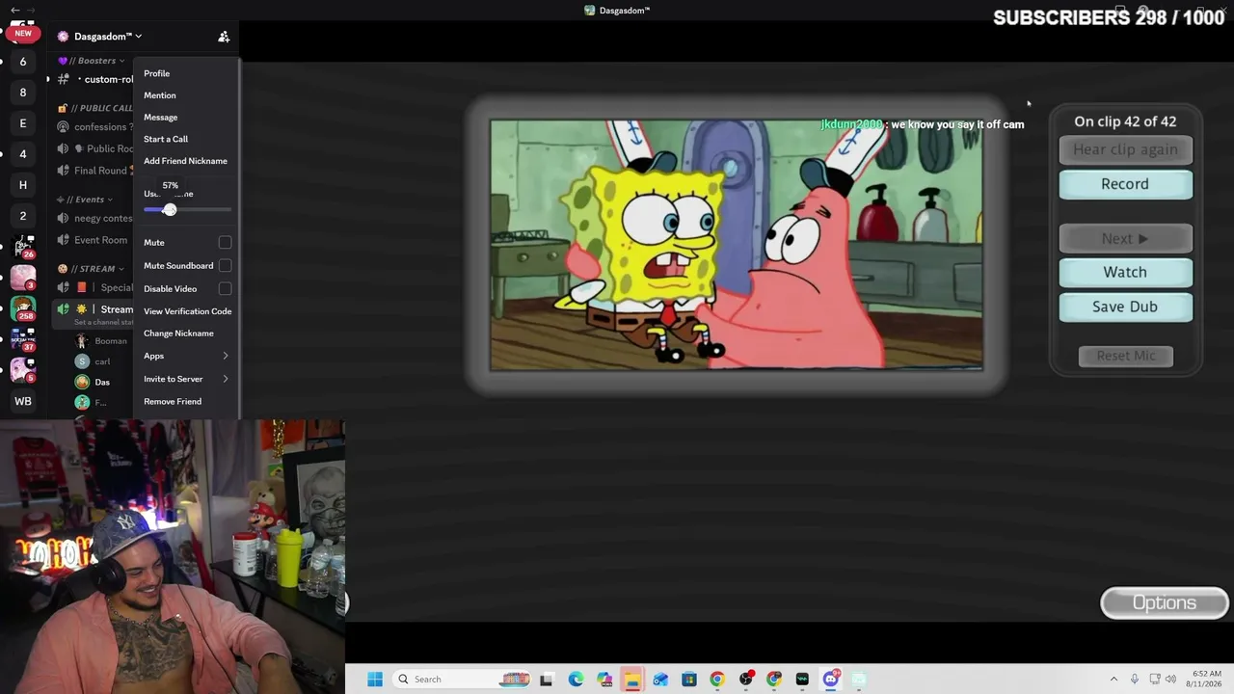Open the Dasgasdom server dropdown

107,37
